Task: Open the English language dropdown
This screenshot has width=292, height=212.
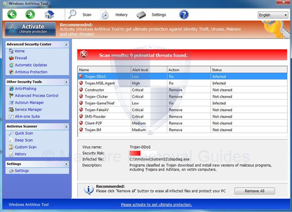Action: tap(273, 15)
